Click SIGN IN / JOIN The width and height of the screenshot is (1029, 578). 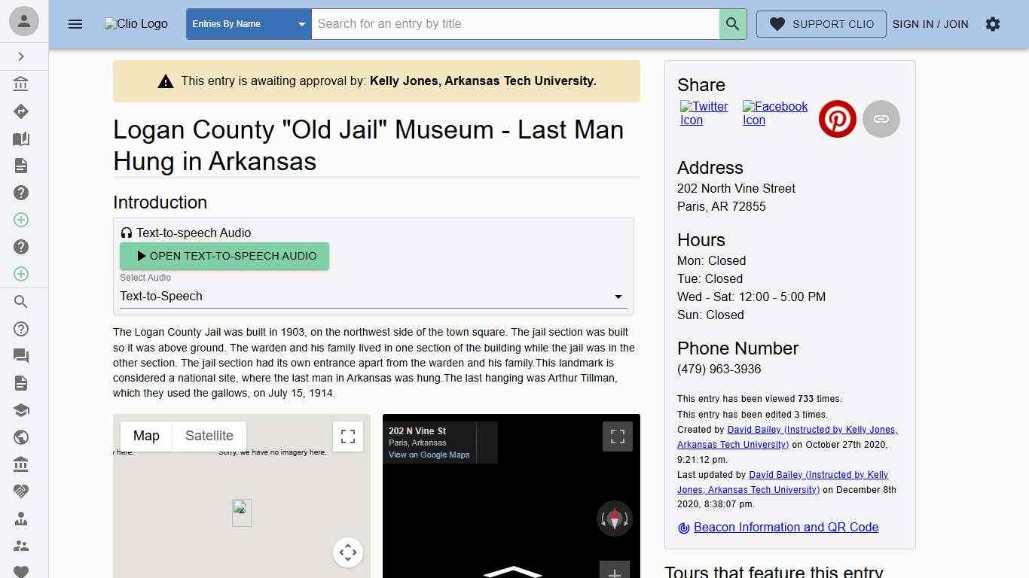931,24
